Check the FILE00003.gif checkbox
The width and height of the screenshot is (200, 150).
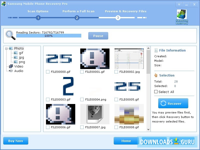[x=48, y=99]
